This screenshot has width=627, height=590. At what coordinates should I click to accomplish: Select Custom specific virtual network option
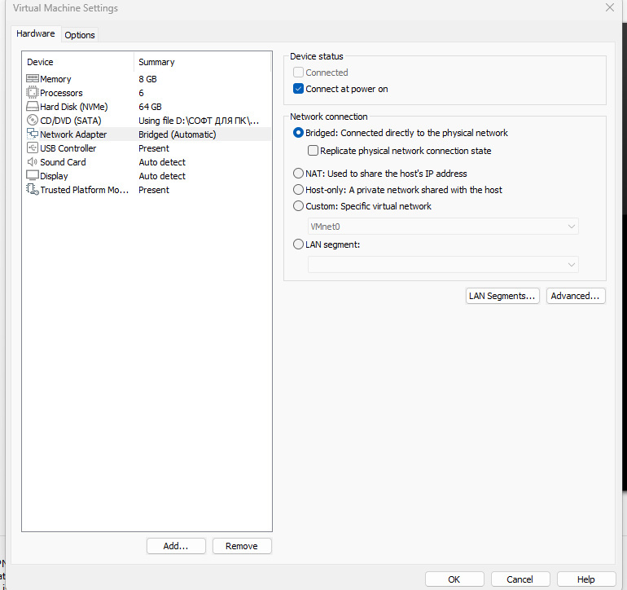click(x=298, y=205)
